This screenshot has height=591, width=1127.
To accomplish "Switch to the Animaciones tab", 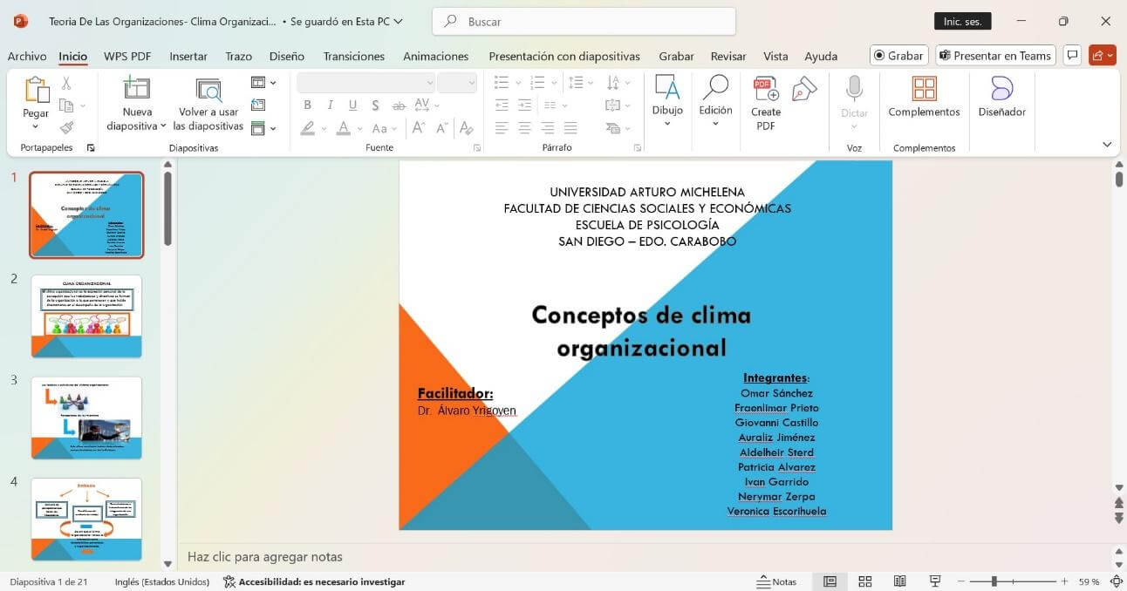I will (x=436, y=56).
